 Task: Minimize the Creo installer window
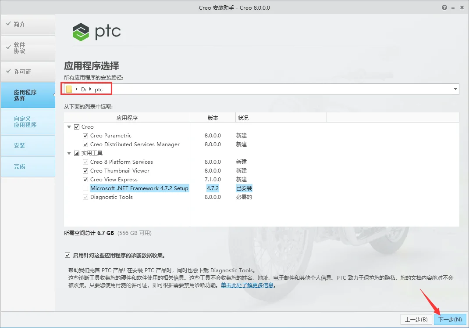[x=453, y=8]
